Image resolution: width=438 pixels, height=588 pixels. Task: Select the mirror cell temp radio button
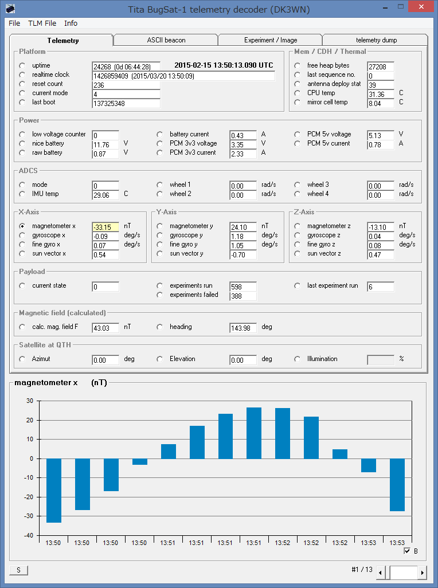coord(298,103)
